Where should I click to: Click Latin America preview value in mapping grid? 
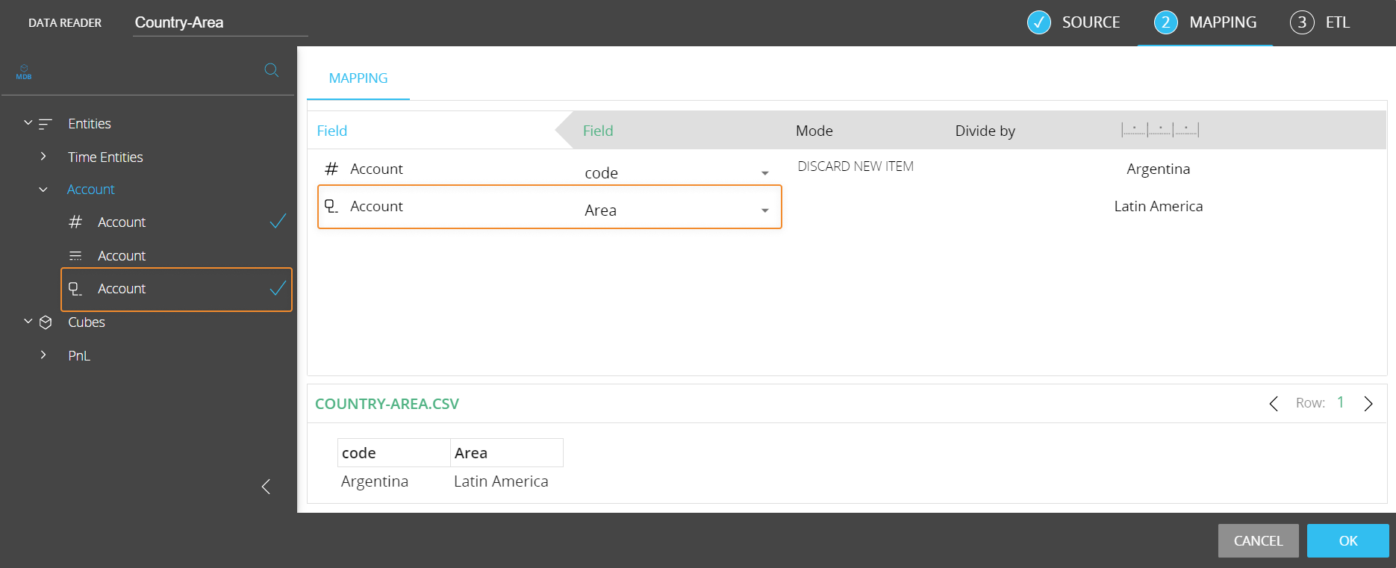1159,206
